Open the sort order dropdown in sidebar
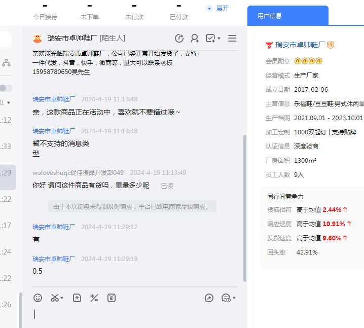This screenshot has width=364, height=328. click(6, 102)
